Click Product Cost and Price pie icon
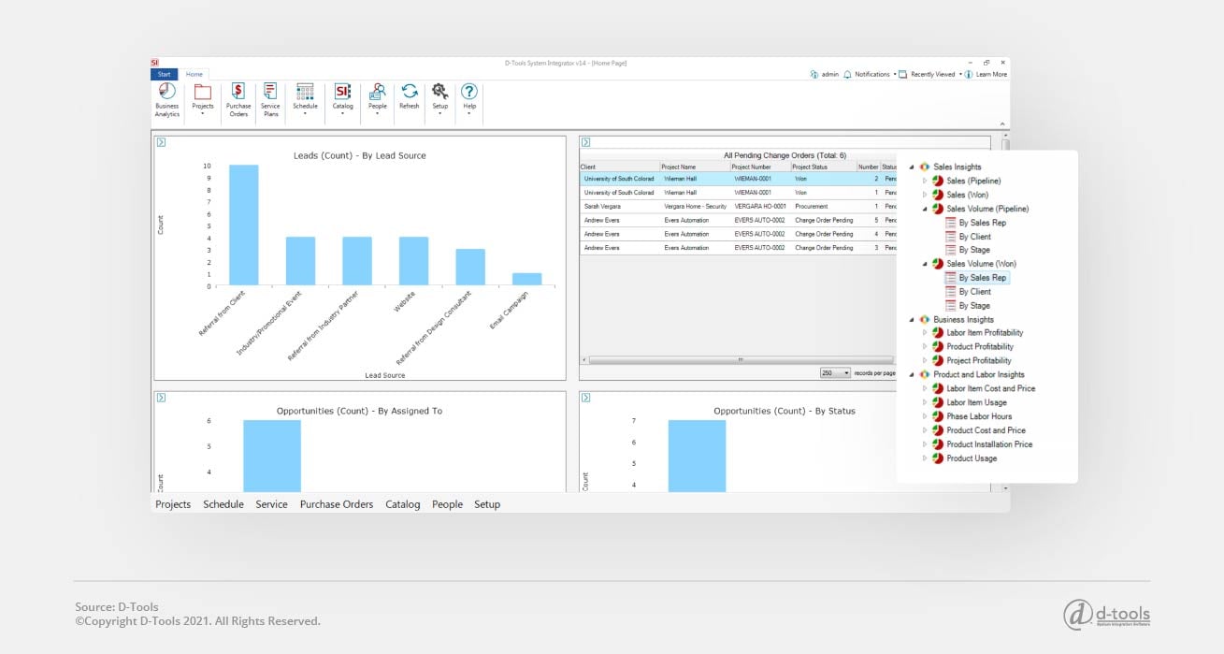Image resolution: width=1224 pixels, height=654 pixels. pos(938,430)
